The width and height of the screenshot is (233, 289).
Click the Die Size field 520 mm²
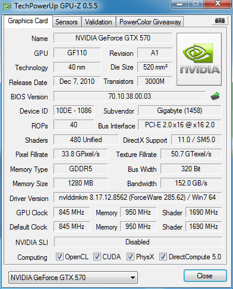[155, 67]
